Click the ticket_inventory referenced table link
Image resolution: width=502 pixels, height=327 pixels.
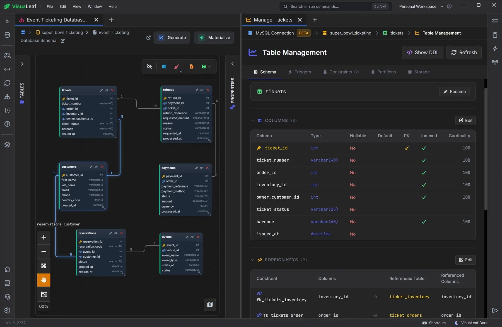(409, 297)
